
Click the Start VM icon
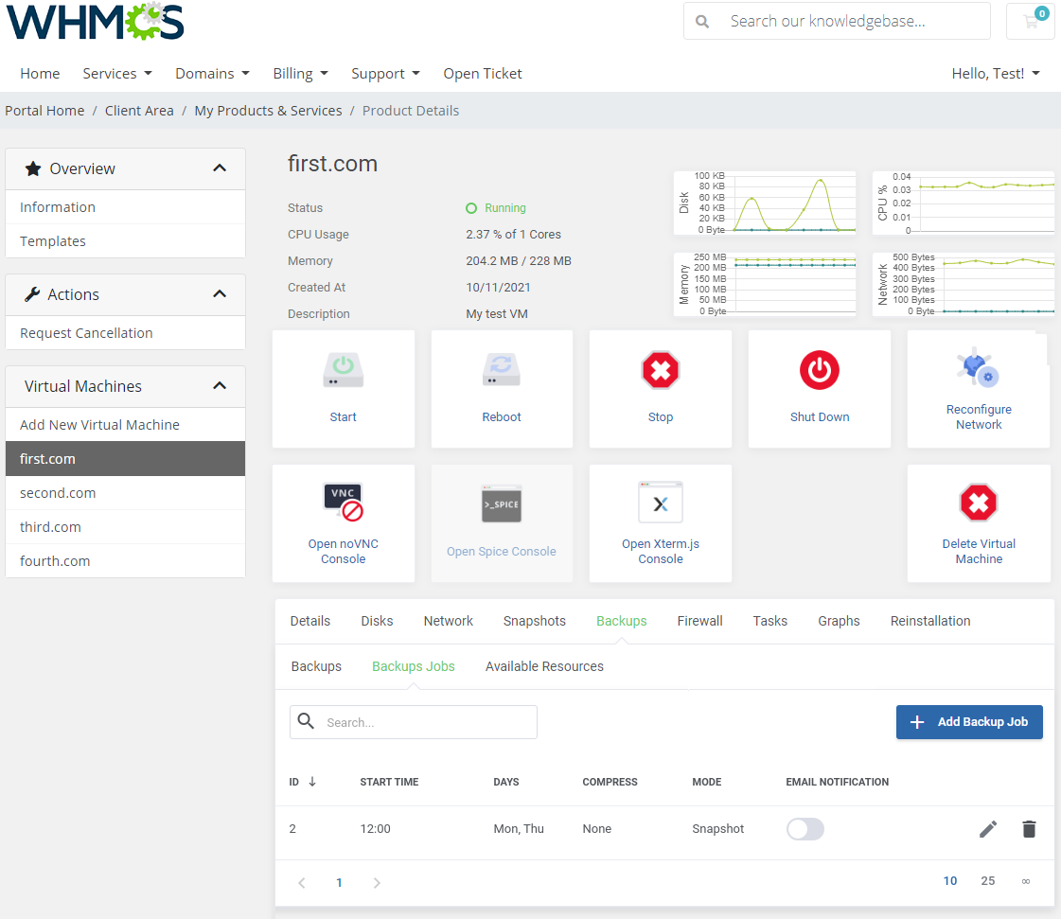coord(343,370)
